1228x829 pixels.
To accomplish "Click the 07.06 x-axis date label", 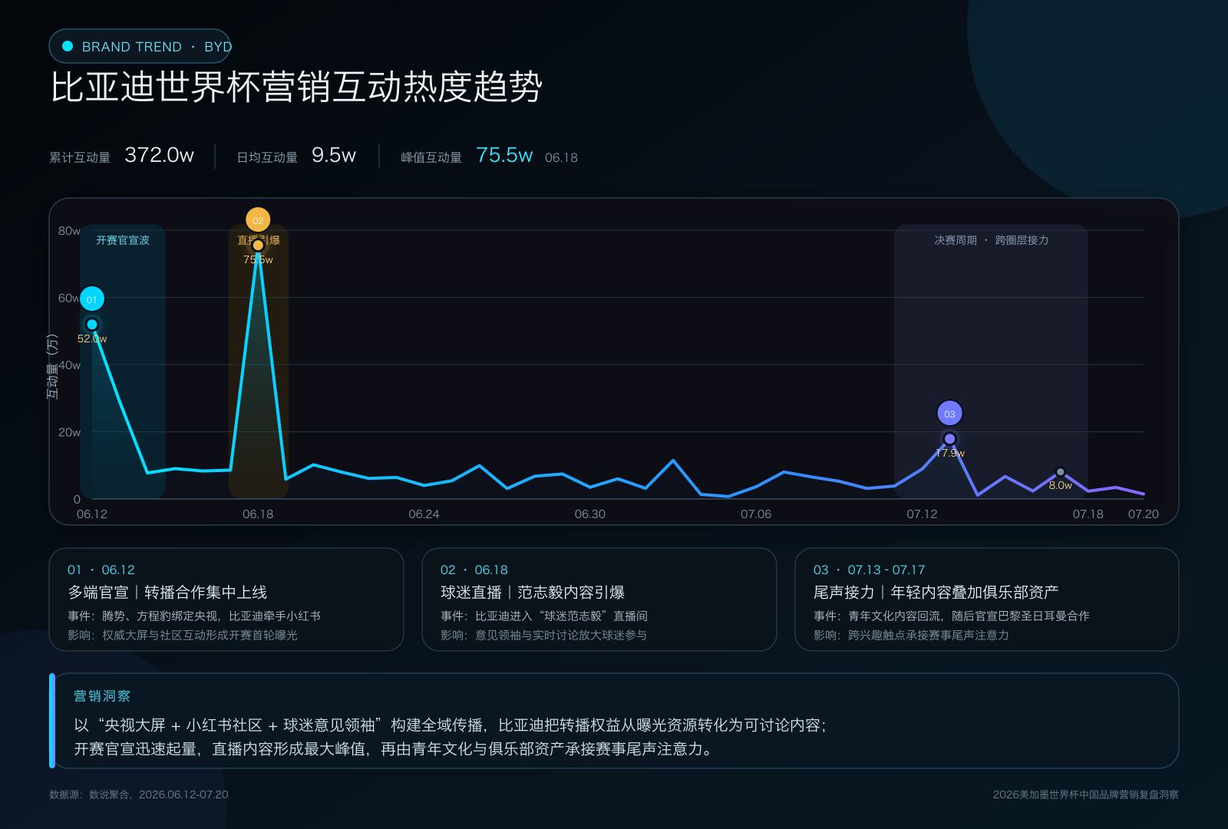I will click(x=756, y=514).
